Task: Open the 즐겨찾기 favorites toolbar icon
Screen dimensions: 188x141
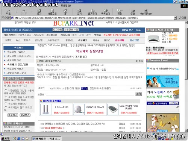Action: [x=92, y=12]
